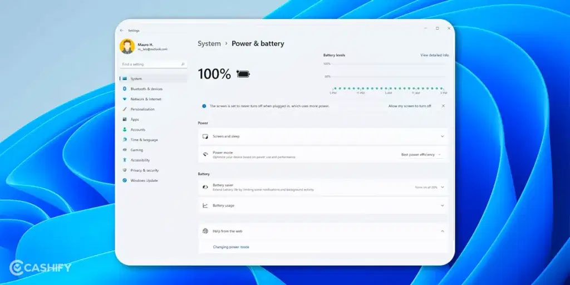
Task: Click the search magnifier icon
Action: pos(183,65)
